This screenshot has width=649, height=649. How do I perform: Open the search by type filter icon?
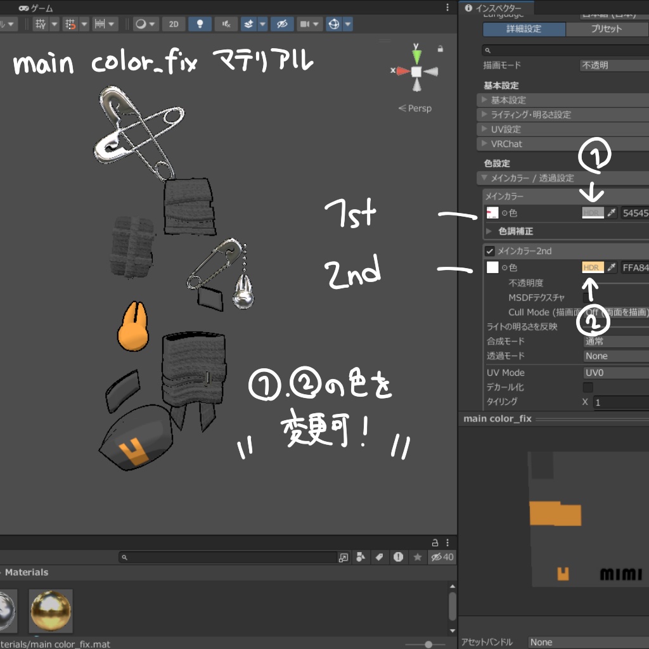click(x=361, y=557)
